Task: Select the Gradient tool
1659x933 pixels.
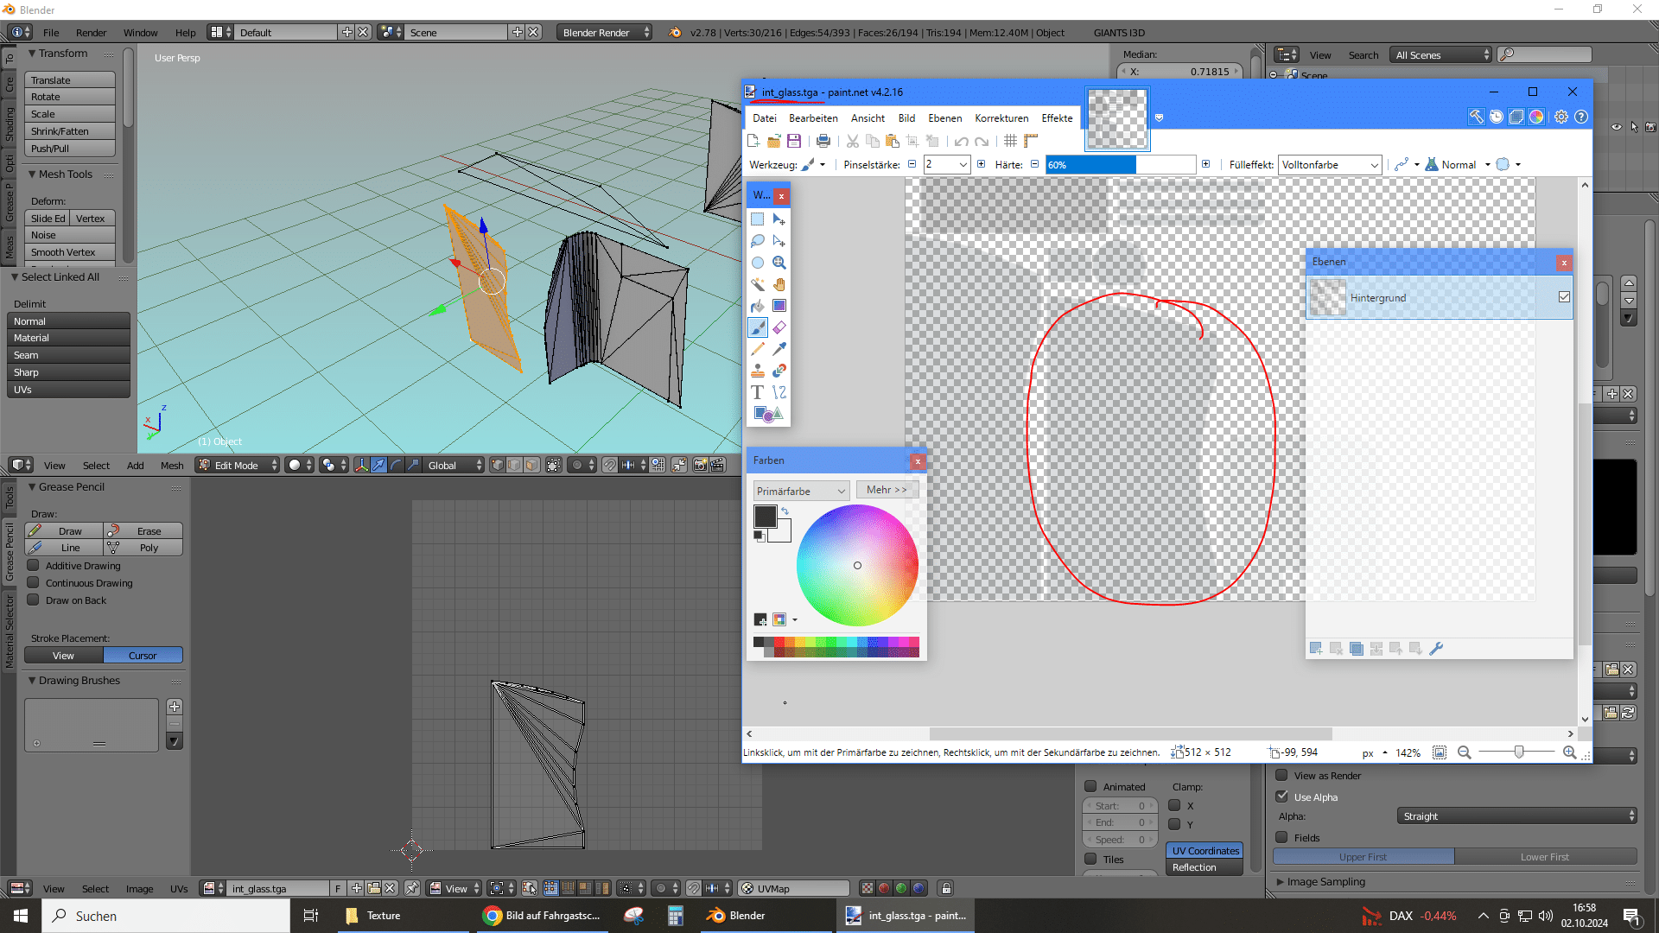Action: click(779, 306)
